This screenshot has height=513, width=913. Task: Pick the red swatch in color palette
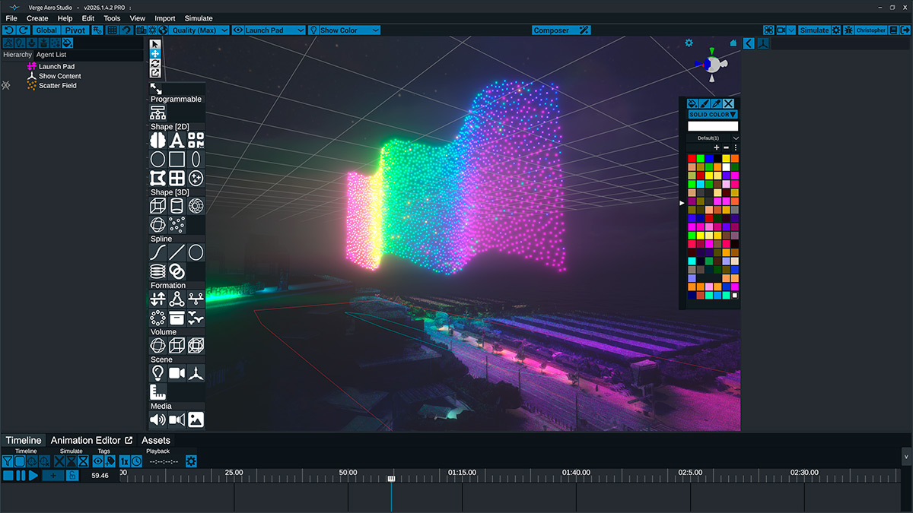(692, 158)
